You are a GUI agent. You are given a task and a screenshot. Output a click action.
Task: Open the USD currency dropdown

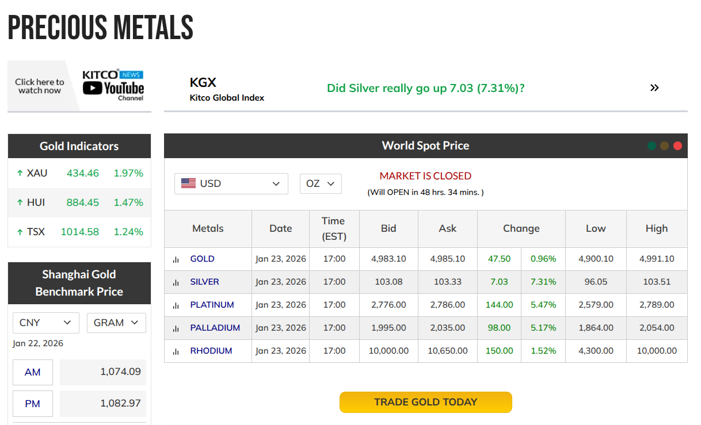[231, 183]
